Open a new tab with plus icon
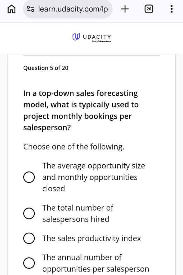This screenshot has height=275, width=183. (125, 9)
